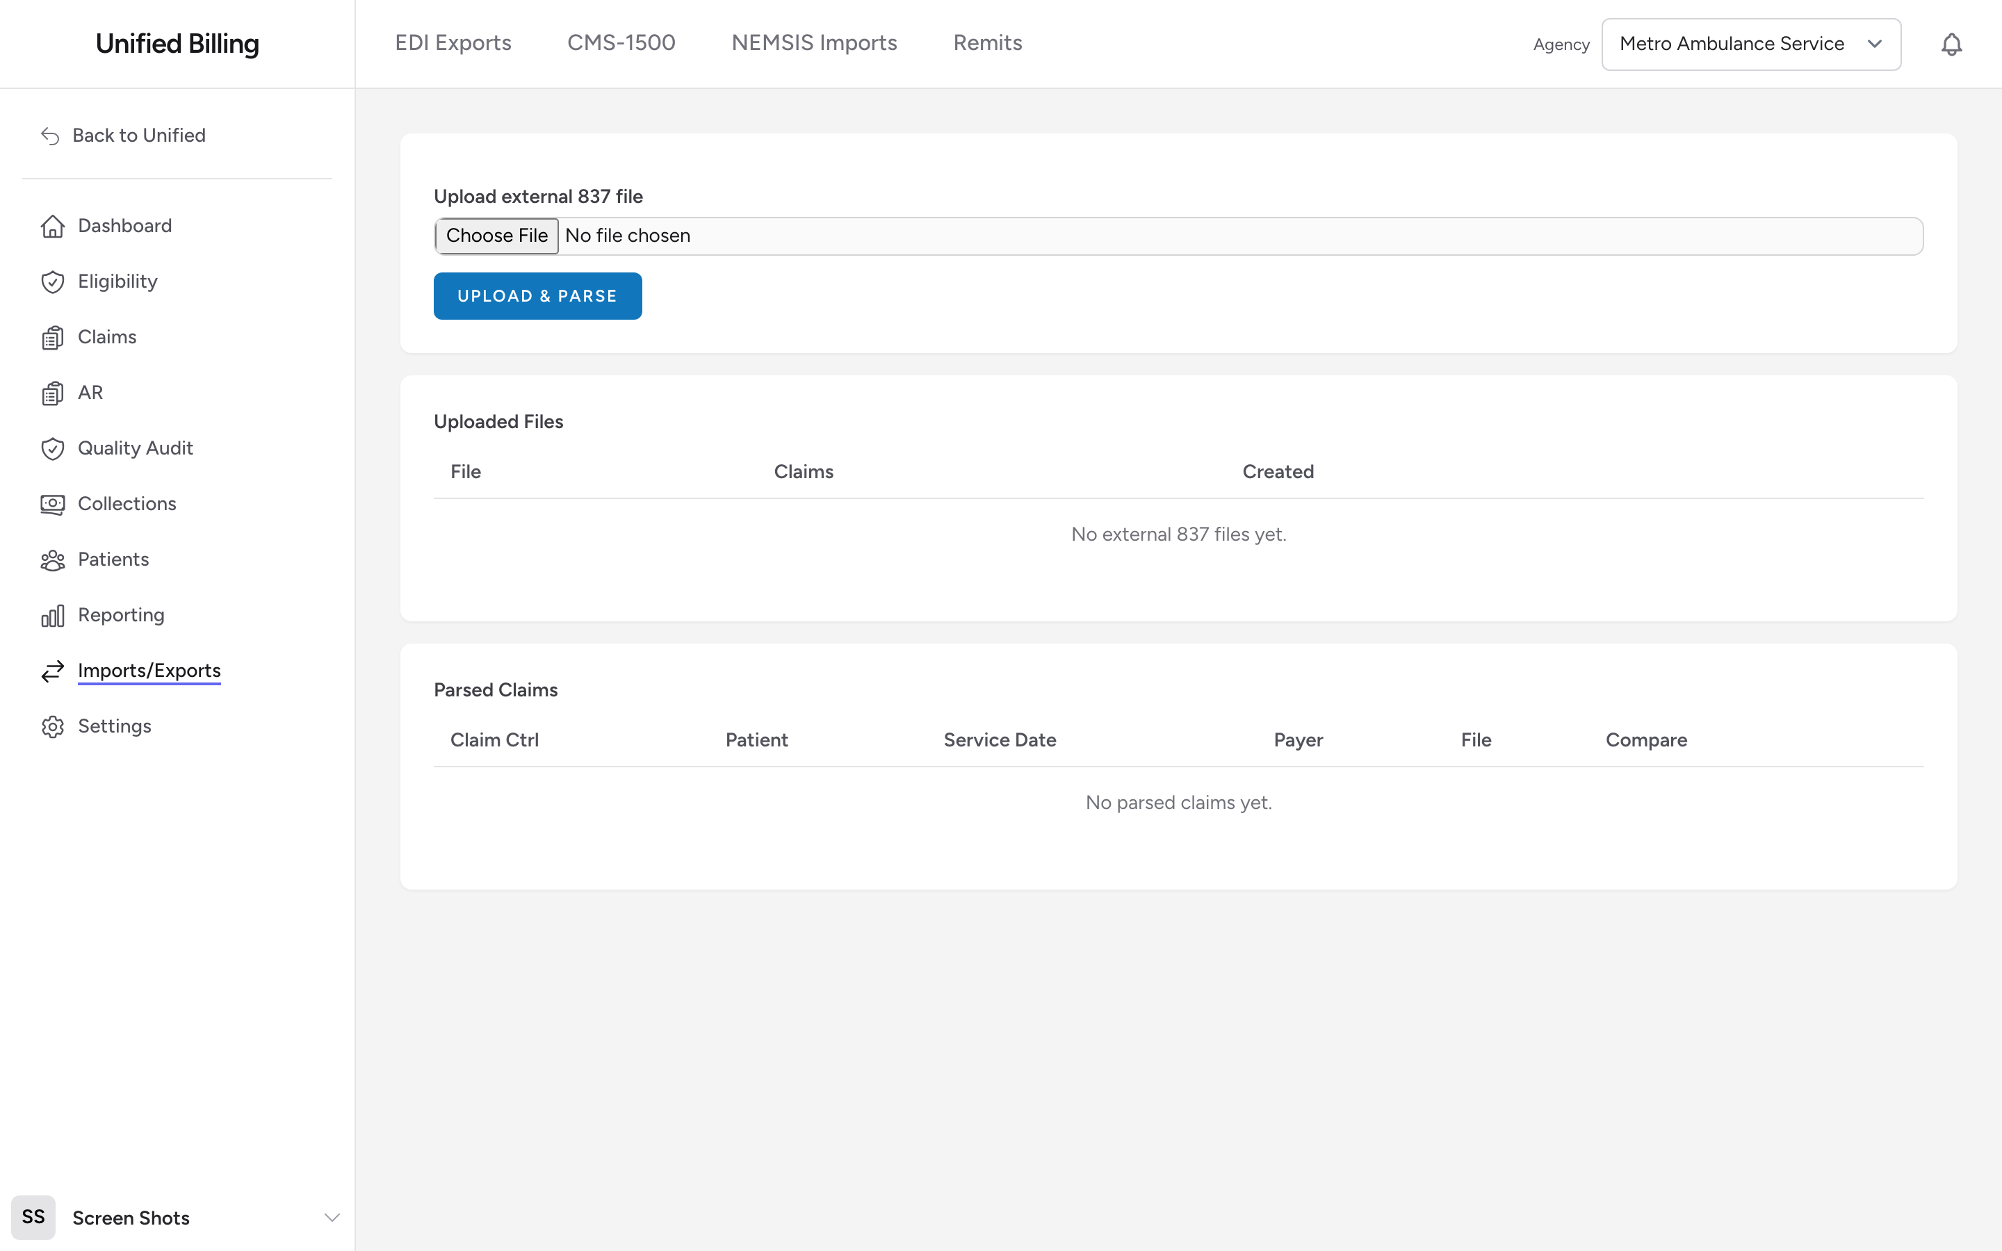Click the Back to Unified arrow icon
The height and width of the screenshot is (1251, 2002).
tap(51, 136)
